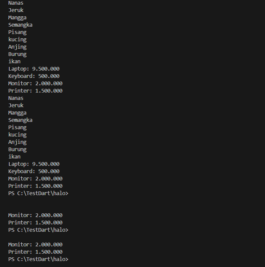Click the second ikan output line
Viewport: 265px width, 267px height.
click(x=14, y=157)
